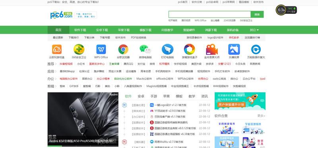This screenshot has height=148, width=318.
Task: Click the 一键Logo设计 row icon
Action: pyautogui.click(x=152, y=105)
